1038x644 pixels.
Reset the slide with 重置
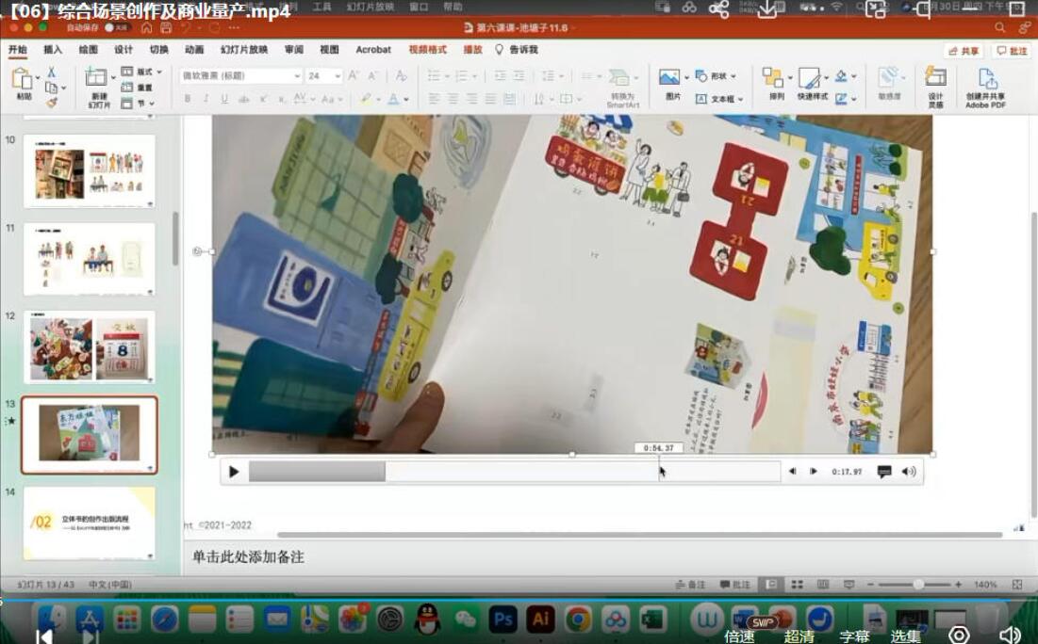[x=137, y=88]
